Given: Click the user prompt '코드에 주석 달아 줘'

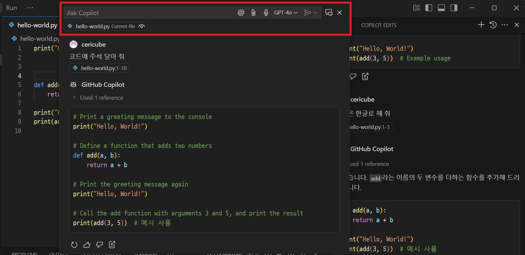Looking at the screenshot, I should [x=97, y=57].
